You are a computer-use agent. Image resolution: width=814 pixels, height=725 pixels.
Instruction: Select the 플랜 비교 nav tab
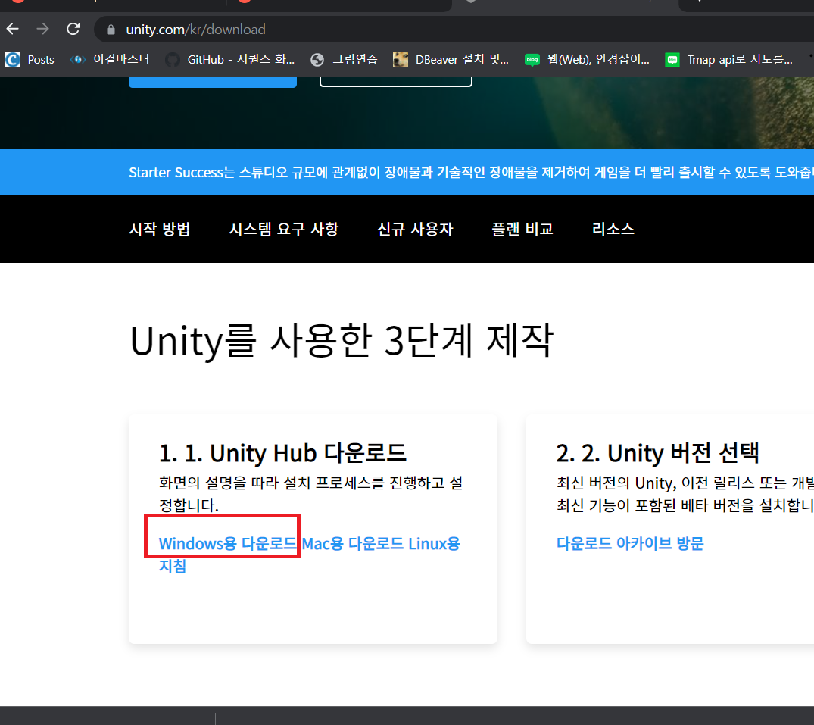pos(522,229)
